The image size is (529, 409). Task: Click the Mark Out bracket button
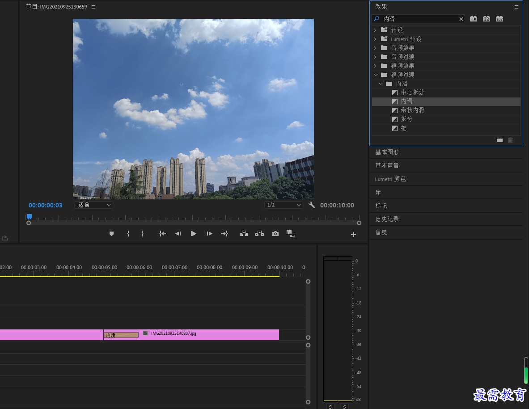coord(142,234)
